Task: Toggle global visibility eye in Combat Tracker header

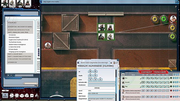Action: coord(123,75)
